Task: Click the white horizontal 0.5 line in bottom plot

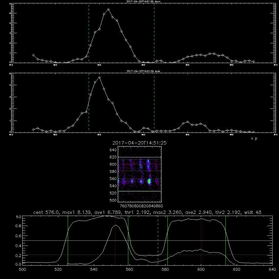Action: click(x=148, y=240)
